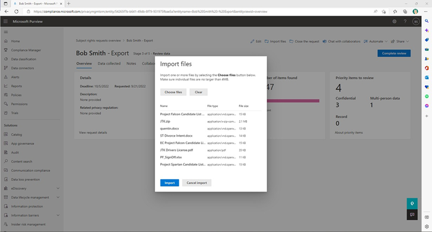Open Catalog under Solutions

pyautogui.click(x=16, y=134)
